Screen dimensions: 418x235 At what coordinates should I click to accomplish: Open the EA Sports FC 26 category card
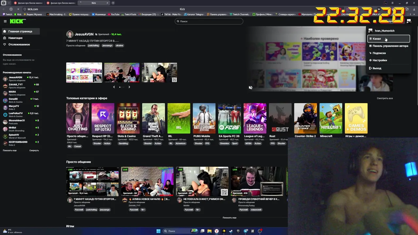click(x=230, y=118)
